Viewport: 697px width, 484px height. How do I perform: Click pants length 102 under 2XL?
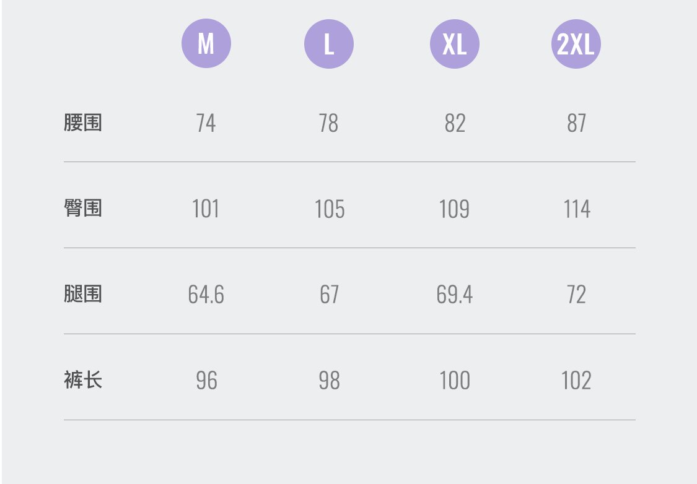(576, 380)
